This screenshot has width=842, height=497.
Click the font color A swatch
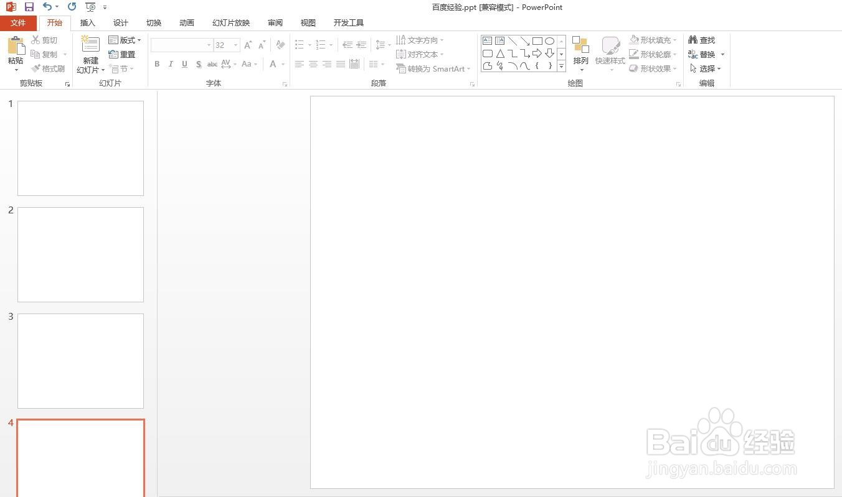273,64
